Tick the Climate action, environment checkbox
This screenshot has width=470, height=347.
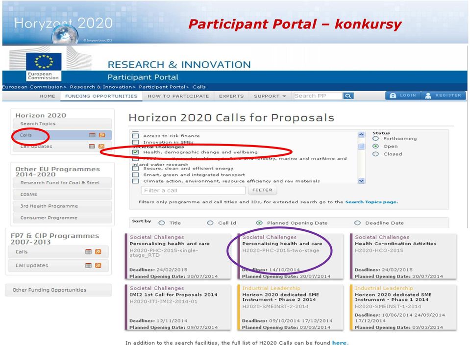tap(135, 181)
